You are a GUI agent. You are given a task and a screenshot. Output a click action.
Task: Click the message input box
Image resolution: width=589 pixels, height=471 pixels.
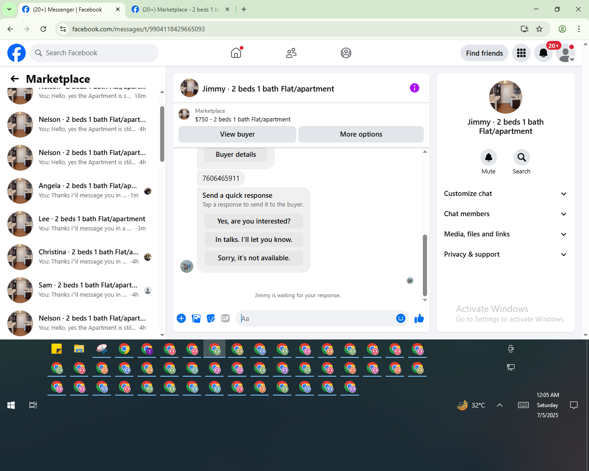click(316, 318)
